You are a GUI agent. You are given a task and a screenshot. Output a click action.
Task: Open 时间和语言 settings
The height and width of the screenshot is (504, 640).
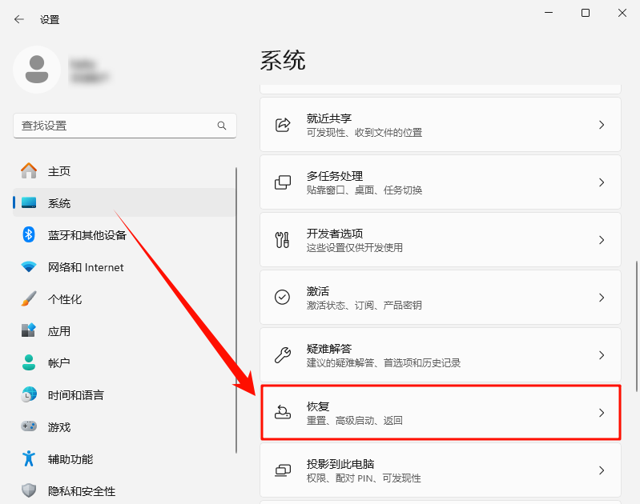[124, 394]
